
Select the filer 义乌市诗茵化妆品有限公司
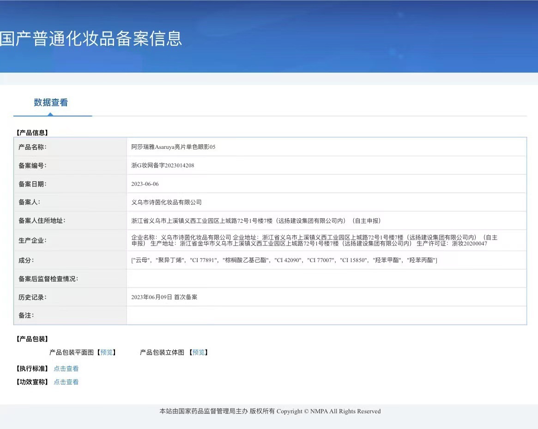166,202
